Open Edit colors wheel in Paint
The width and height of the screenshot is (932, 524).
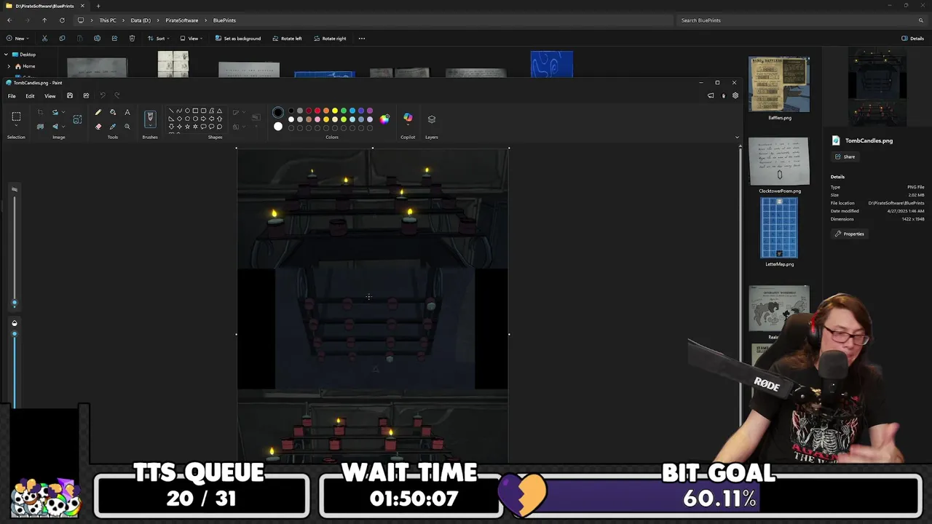[384, 119]
